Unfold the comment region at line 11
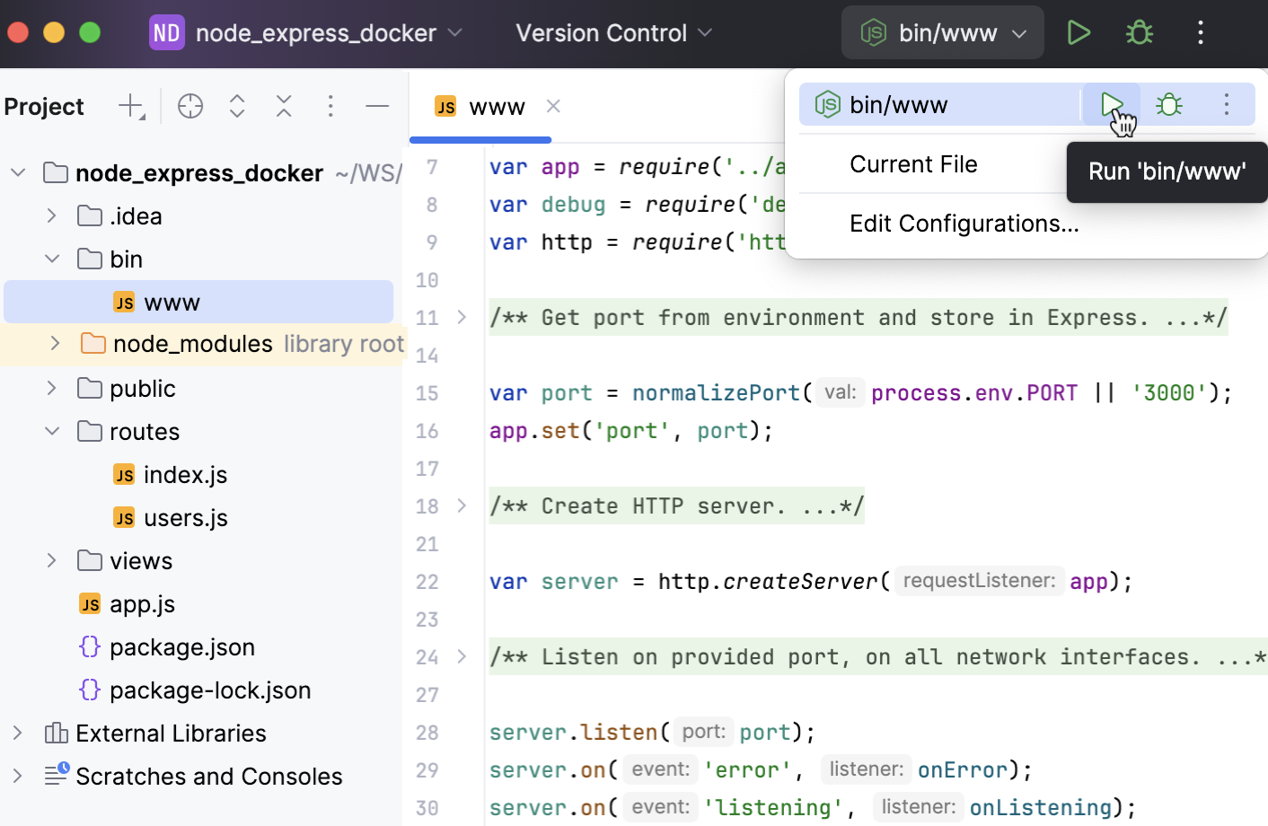Viewport: 1268px width, 826px height. (x=462, y=317)
